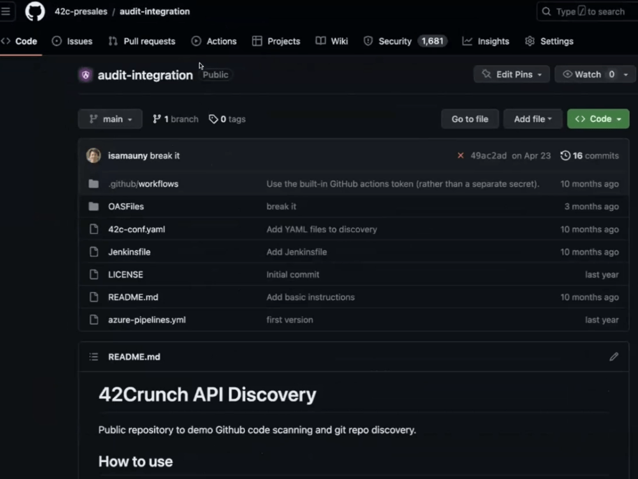Click the commit history clock icon
Viewport: 638px width, 479px height.
coord(566,156)
